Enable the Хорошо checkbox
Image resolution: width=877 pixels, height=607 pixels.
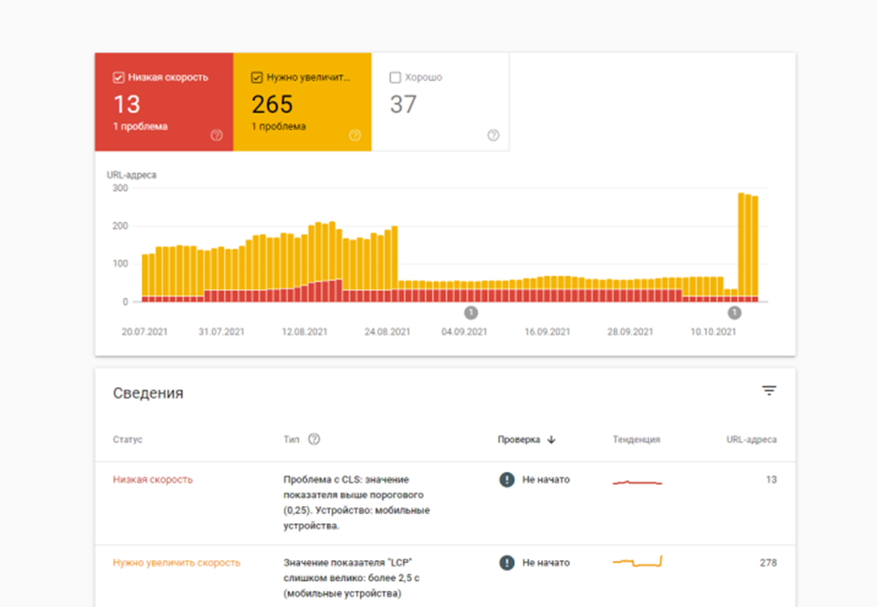[395, 77]
